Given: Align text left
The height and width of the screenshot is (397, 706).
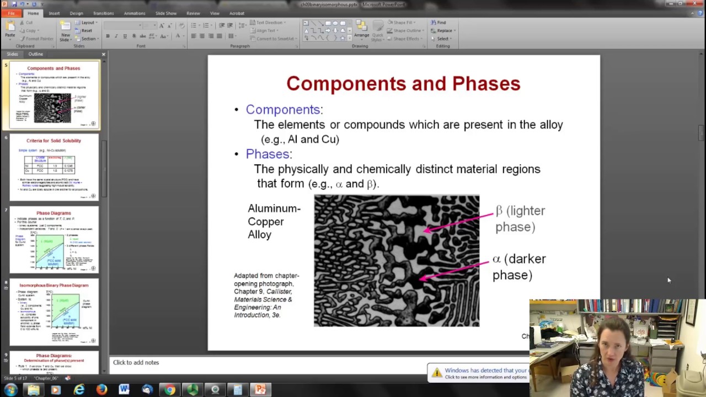Looking at the screenshot, I should 194,36.
